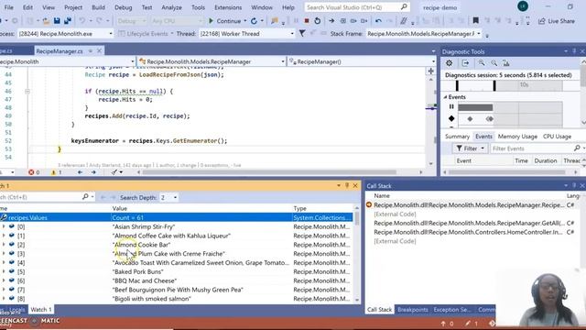Click the Save All icon
The image size is (586, 330).
(67, 21)
